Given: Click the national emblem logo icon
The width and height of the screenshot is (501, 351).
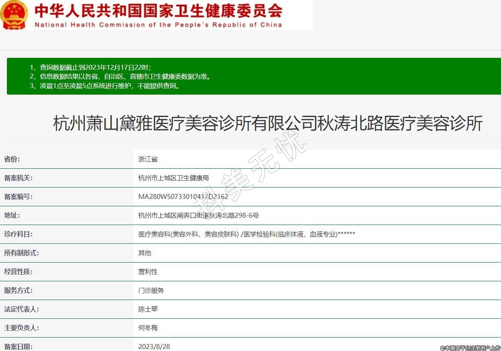Looking at the screenshot, I should pyautogui.click(x=14, y=15).
